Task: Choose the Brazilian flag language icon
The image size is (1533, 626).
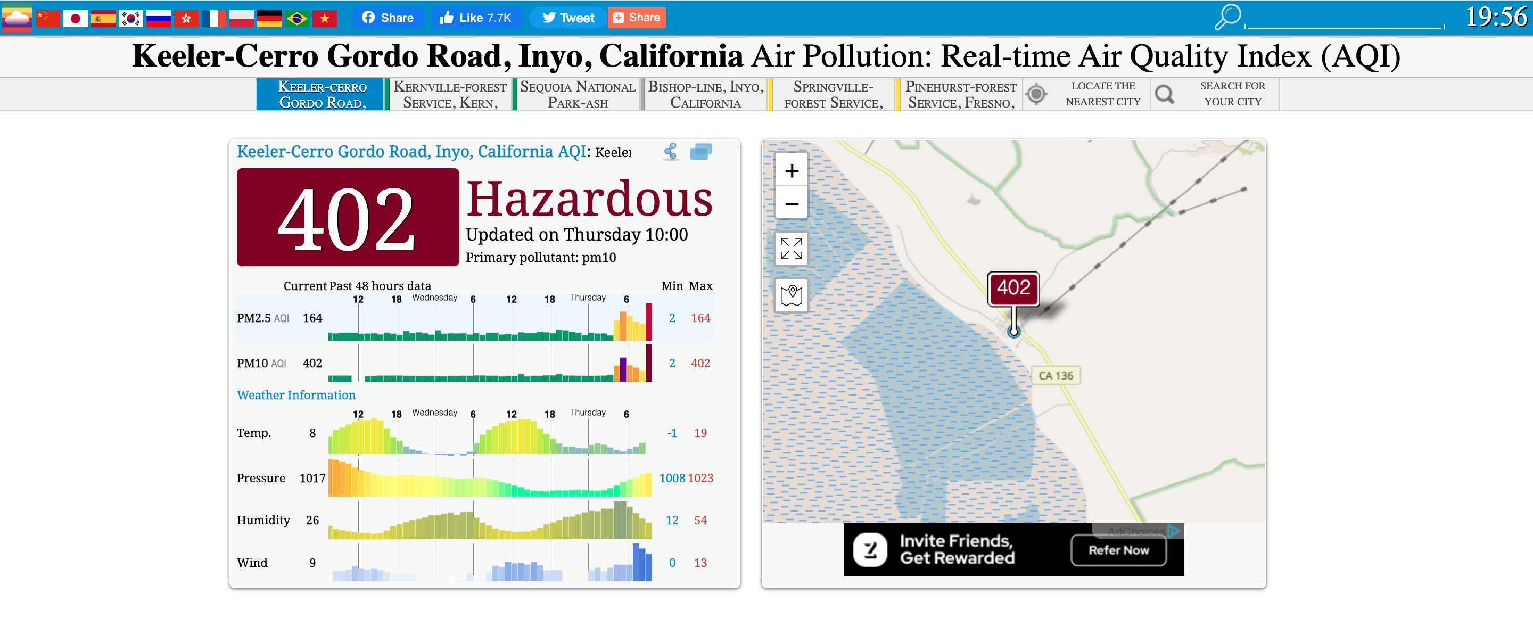Action: (x=296, y=19)
